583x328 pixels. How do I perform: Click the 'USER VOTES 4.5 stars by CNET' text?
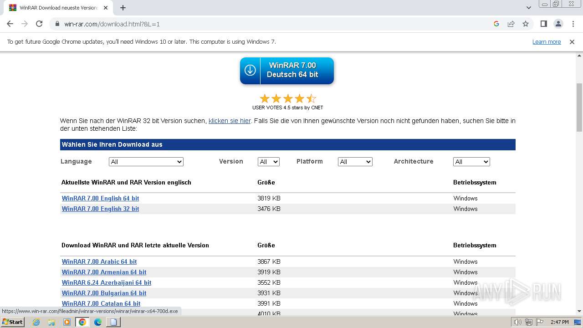(288, 108)
